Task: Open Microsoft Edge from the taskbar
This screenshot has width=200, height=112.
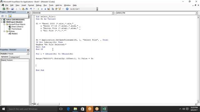Action: (68, 109)
